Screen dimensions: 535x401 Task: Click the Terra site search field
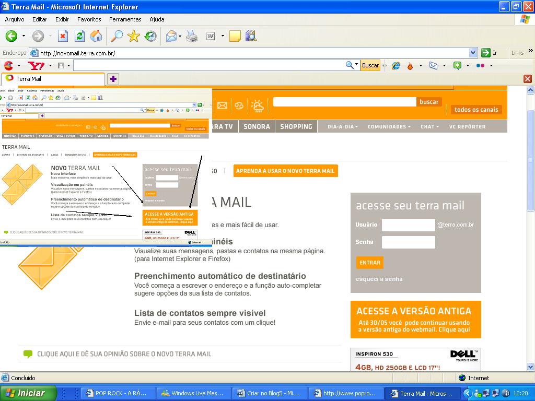(x=345, y=102)
